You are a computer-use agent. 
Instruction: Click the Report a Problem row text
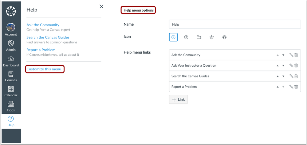tap(184, 87)
